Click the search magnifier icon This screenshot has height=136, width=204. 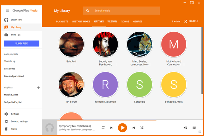pyautogui.click(x=88, y=11)
